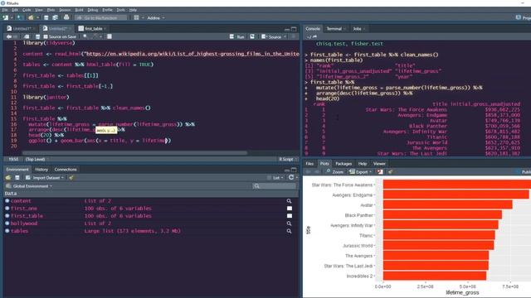
Task: Expand the hollywood object's blue circle toggle
Action: tap(7, 223)
